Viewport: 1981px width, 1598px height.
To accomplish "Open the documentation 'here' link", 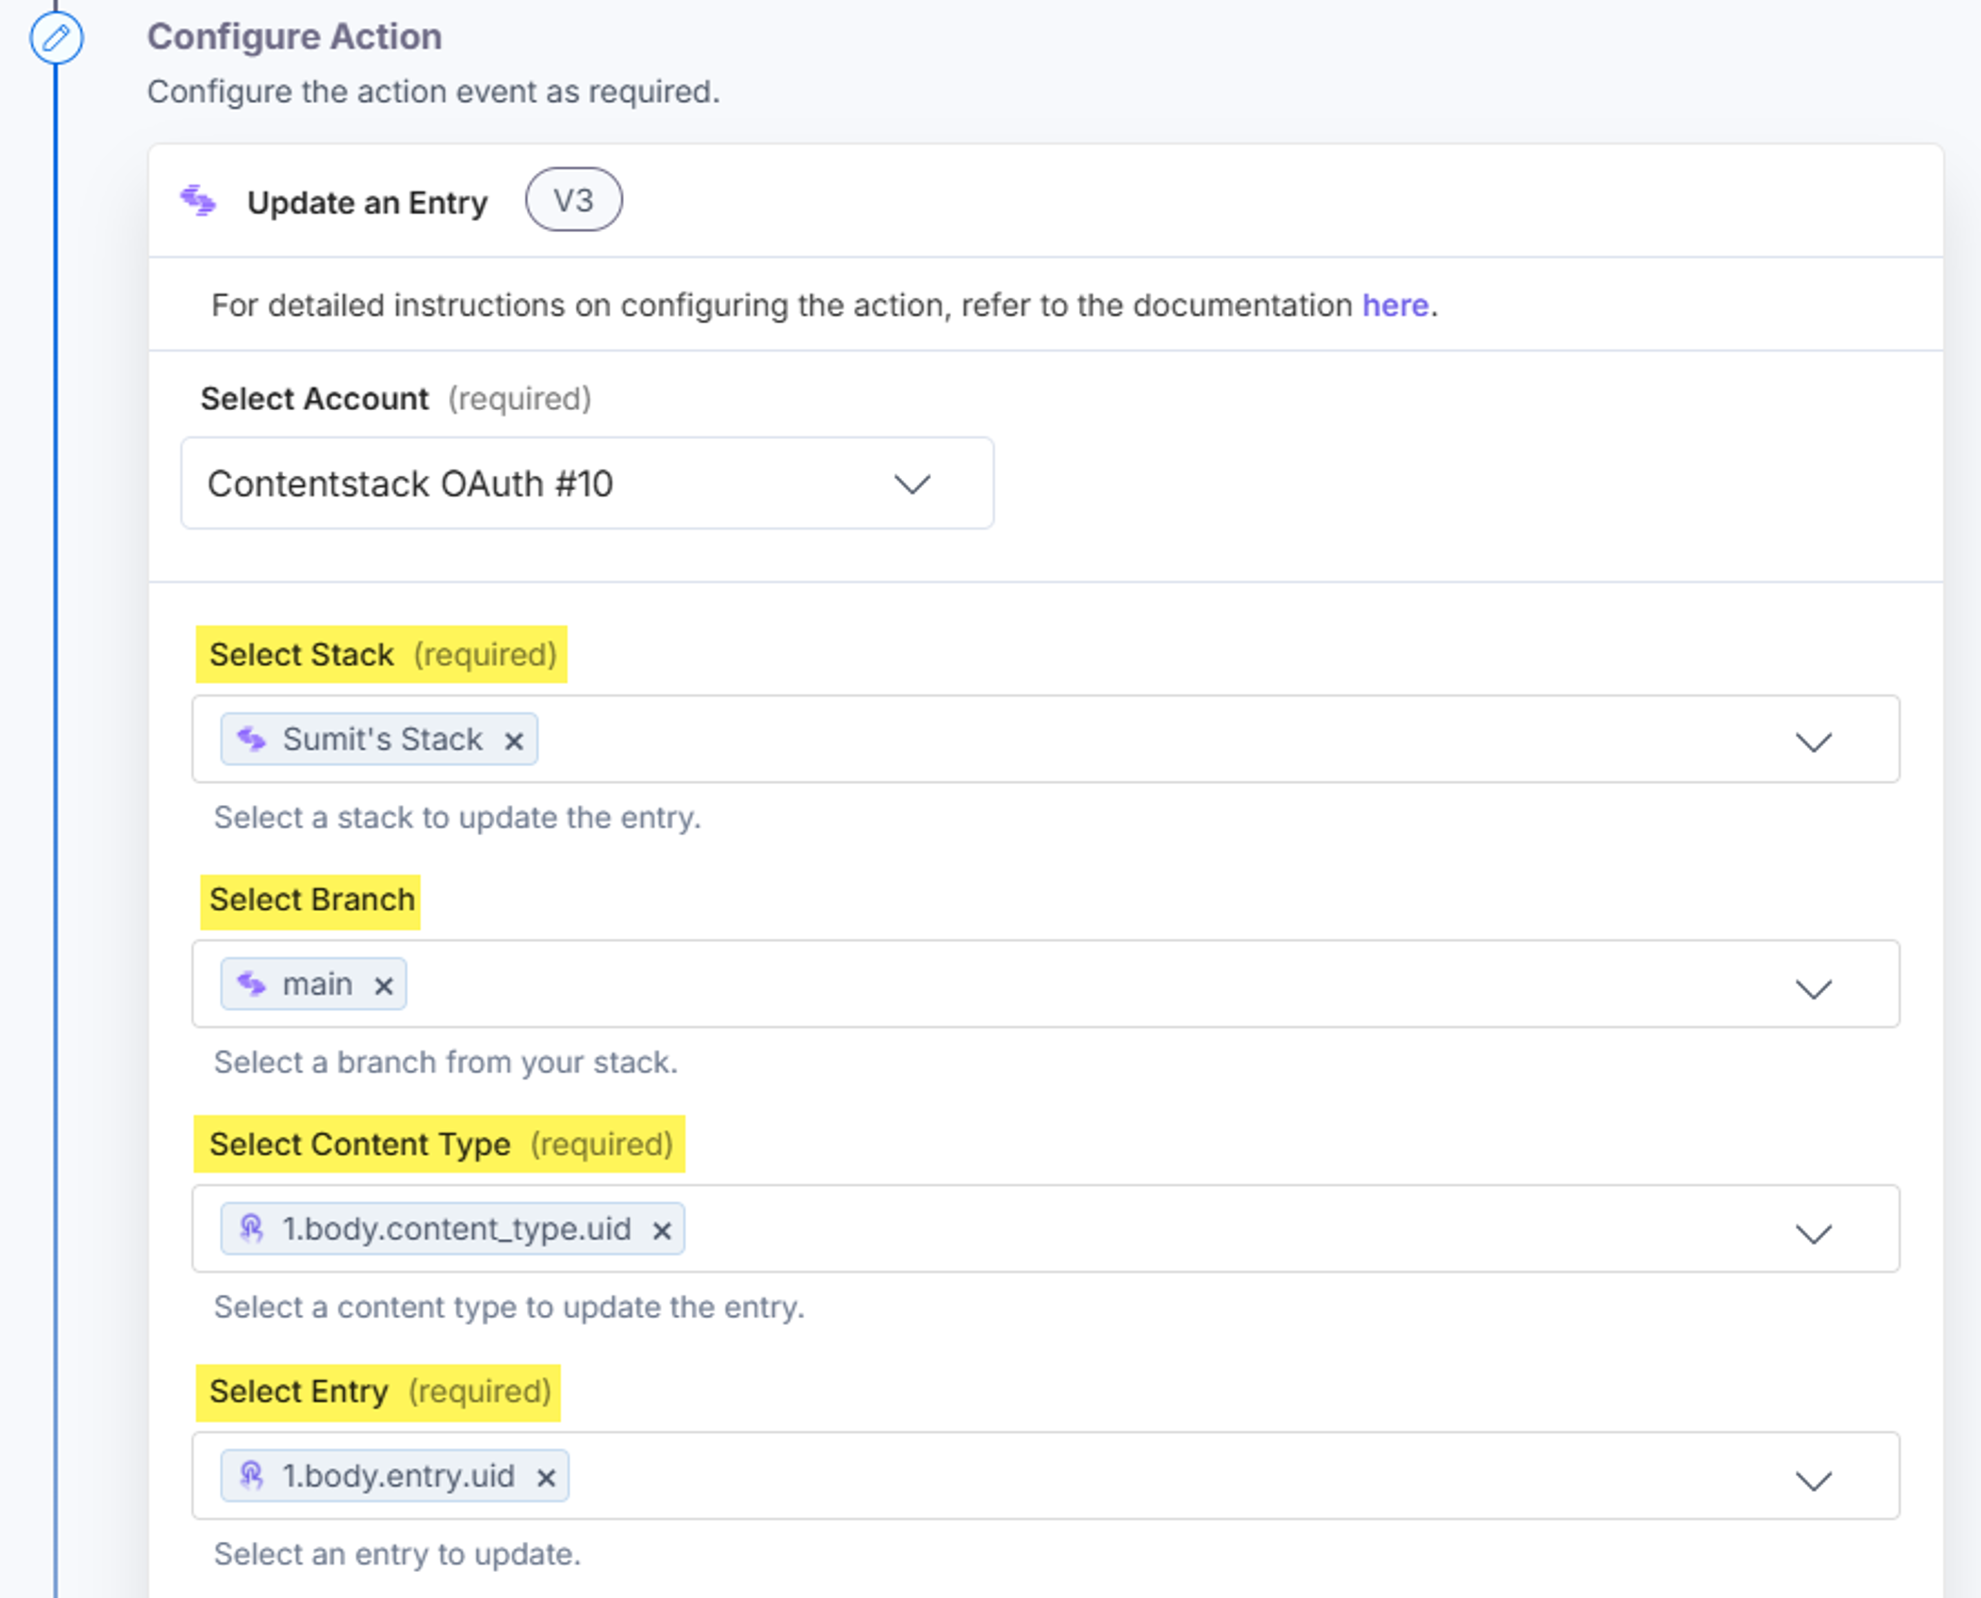I will [1395, 304].
